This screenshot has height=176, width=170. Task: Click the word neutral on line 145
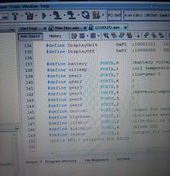tap(78, 111)
